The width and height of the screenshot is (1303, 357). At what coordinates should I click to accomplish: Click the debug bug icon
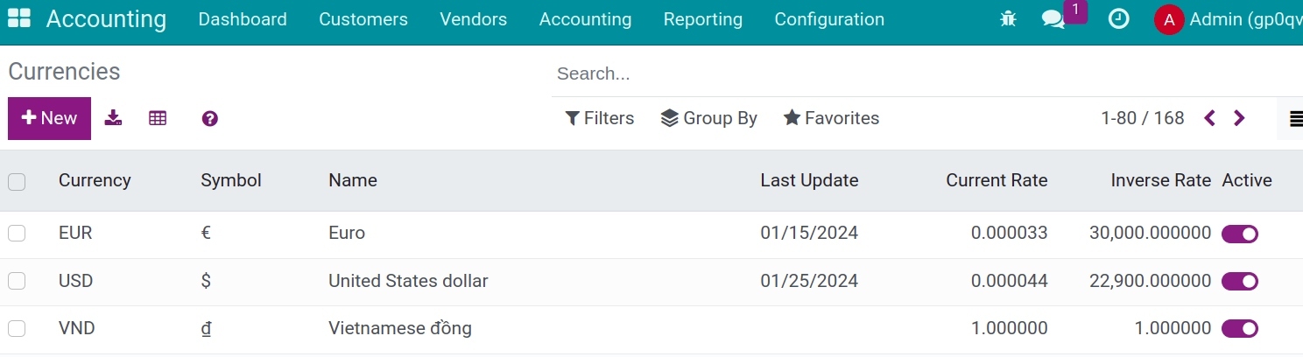click(1008, 18)
